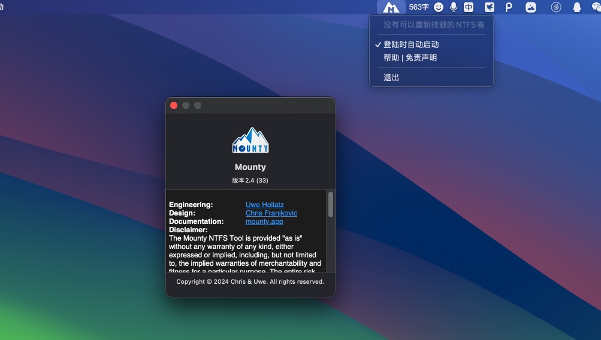Click the 版本 2.4 (33) version text
The image size is (601, 340).
click(250, 180)
